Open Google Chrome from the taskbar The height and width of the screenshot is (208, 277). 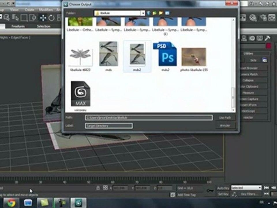coord(11,203)
